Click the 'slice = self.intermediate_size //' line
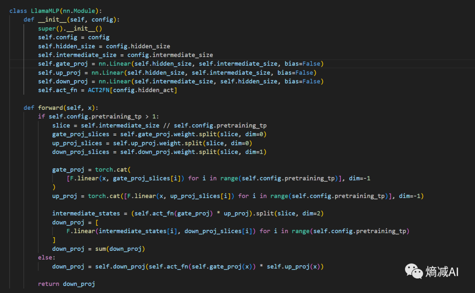This screenshot has height=293, width=475. coord(159,126)
